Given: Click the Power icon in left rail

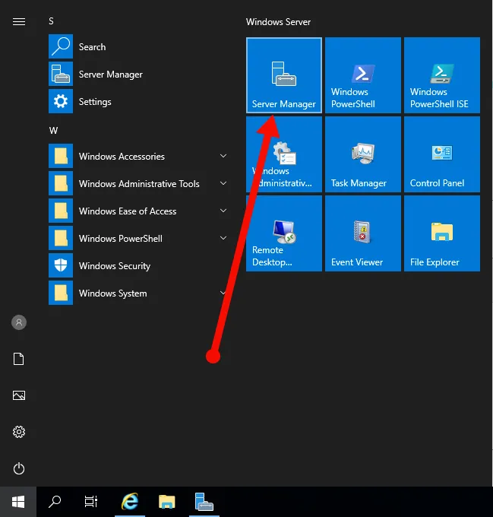Looking at the screenshot, I should pos(19,468).
